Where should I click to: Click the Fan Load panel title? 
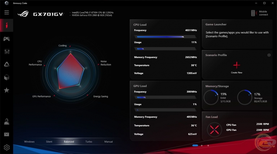click(x=211, y=117)
